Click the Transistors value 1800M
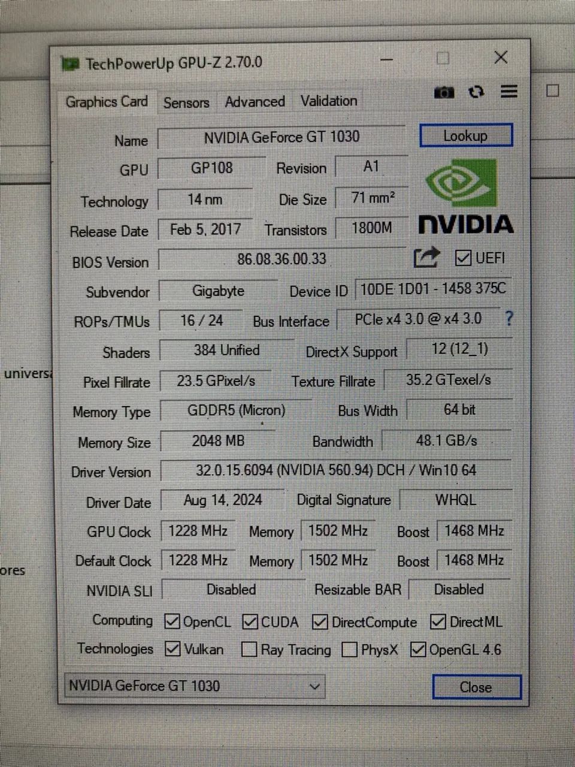Screen dimensions: 575x767 372,228
